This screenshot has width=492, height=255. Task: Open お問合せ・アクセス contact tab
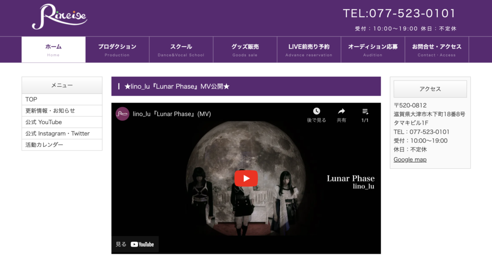point(437,50)
